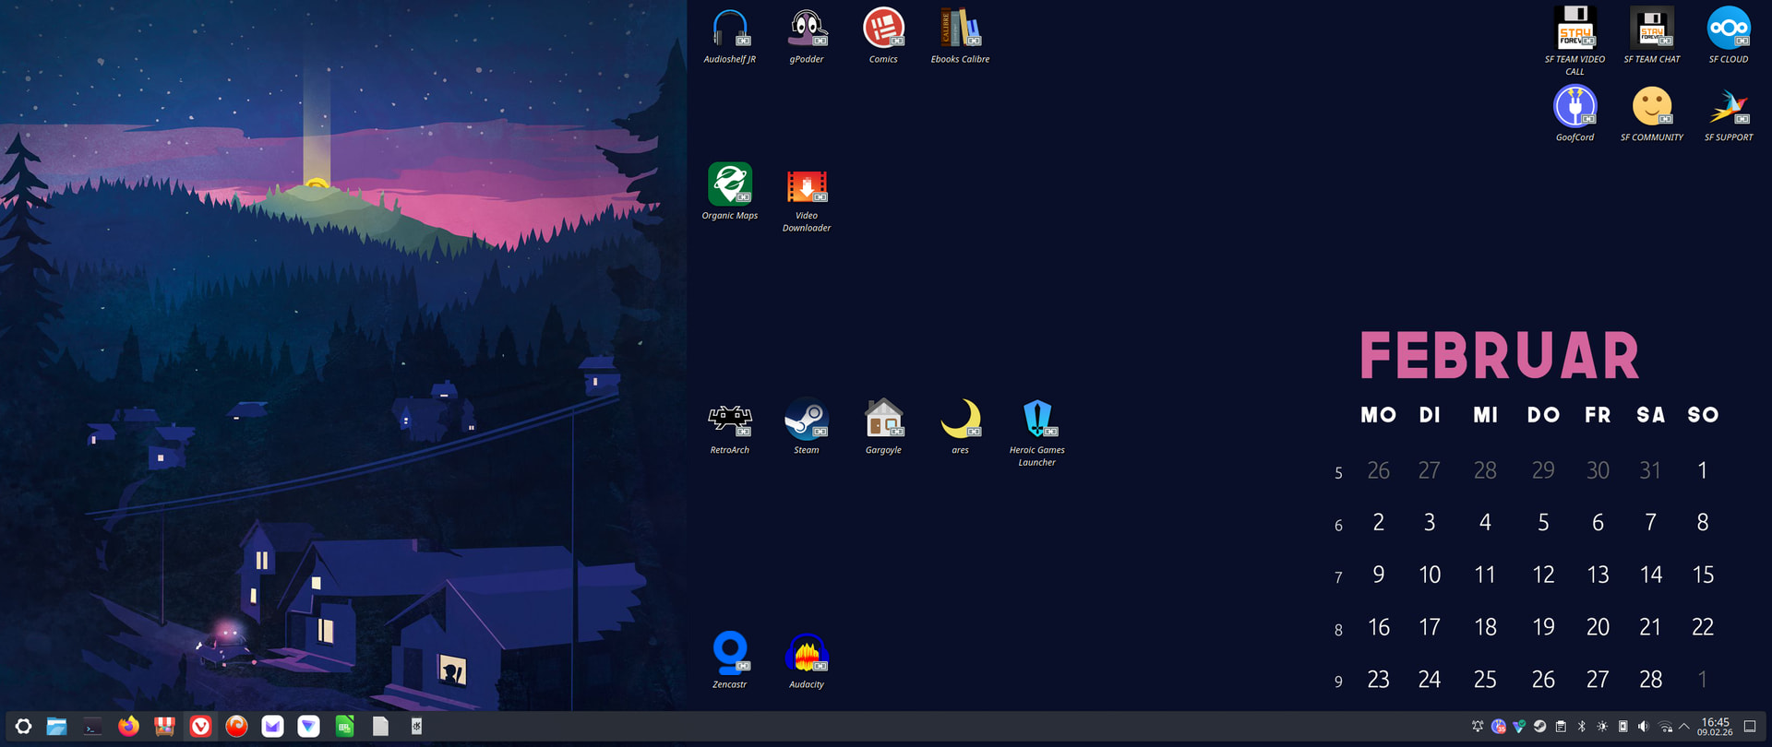Open the application launcher menu in the panel
The image size is (1772, 747).
click(x=24, y=727)
